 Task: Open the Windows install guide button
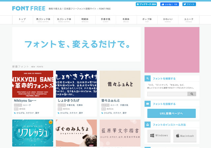coord(159,136)
